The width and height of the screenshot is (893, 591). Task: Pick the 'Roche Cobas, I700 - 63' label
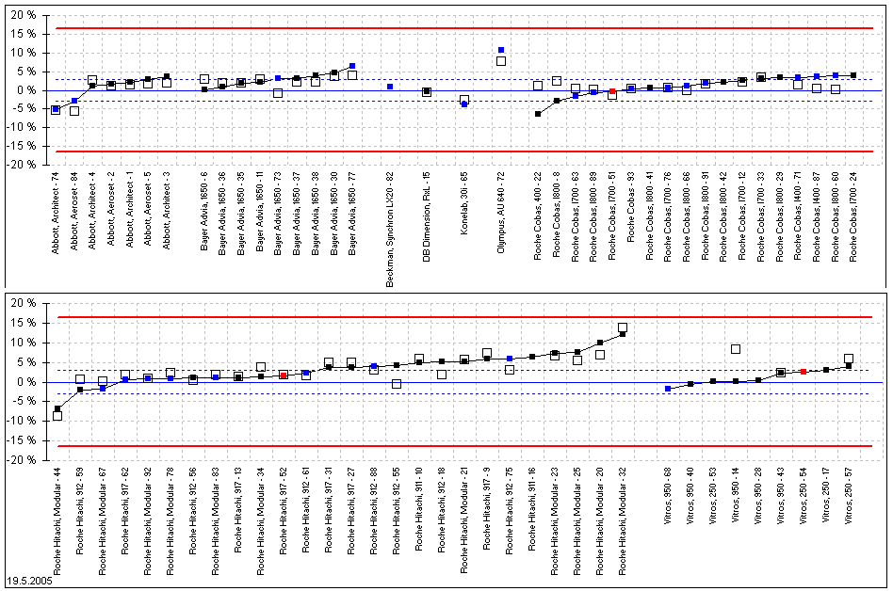click(576, 216)
